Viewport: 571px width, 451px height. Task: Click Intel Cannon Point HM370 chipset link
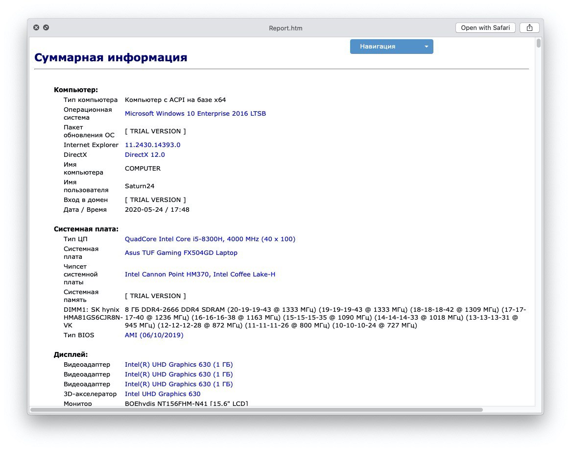point(200,274)
